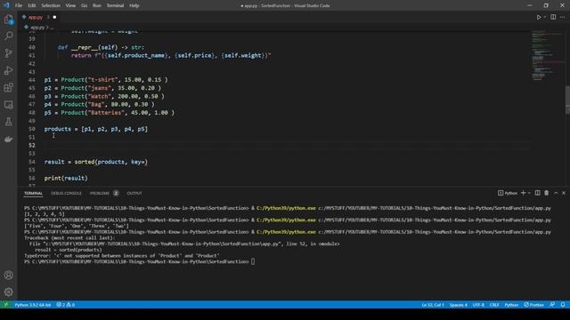The image size is (570, 320).
Task: Open the Extensions view
Action: (x=8, y=87)
